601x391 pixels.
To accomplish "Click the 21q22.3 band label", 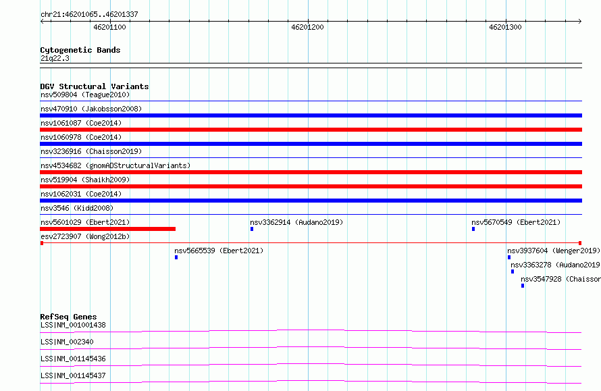I will pyautogui.click(x=55, y=58).
